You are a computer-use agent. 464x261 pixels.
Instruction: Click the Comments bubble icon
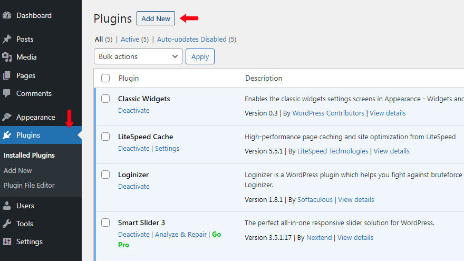7,94
